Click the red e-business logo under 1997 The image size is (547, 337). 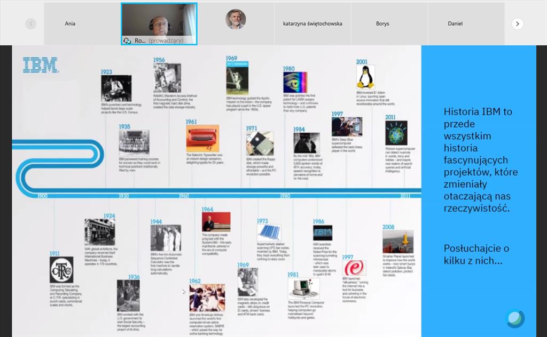[x=354, y=268]
